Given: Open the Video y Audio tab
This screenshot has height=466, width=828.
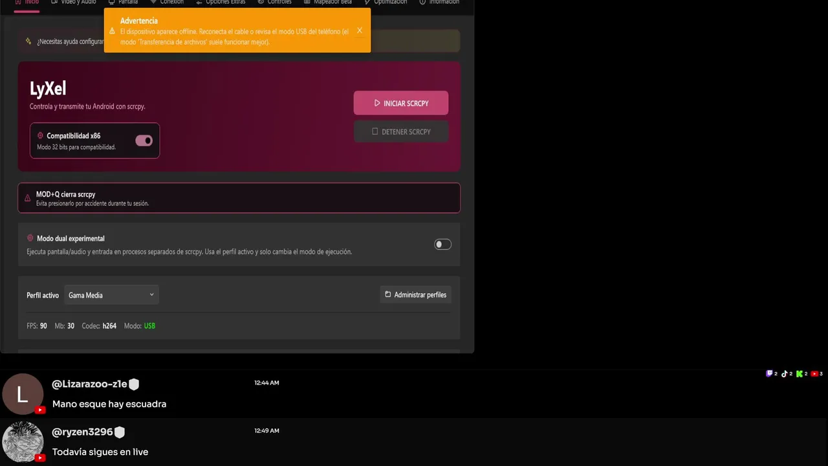Looking at the screenshot, I should (74, 3).
